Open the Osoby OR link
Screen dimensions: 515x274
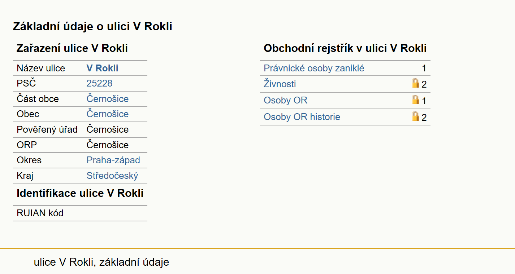point(285,100)
